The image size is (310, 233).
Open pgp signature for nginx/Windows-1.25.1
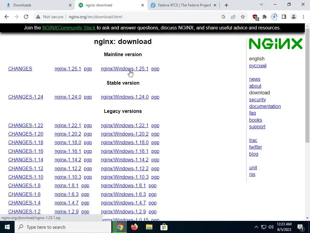tap(155, 69)
